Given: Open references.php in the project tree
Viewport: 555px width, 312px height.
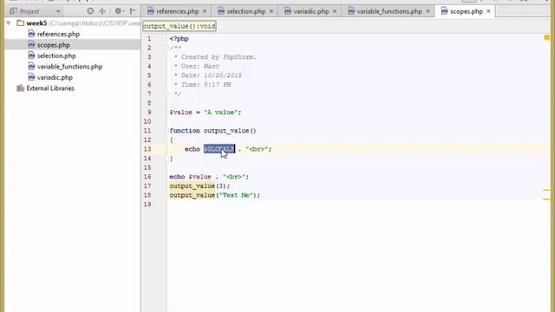Looking at the screenshot, I should 58,35.
